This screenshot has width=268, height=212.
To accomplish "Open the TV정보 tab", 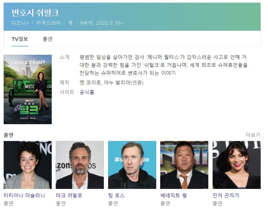I will coord(20,39).
